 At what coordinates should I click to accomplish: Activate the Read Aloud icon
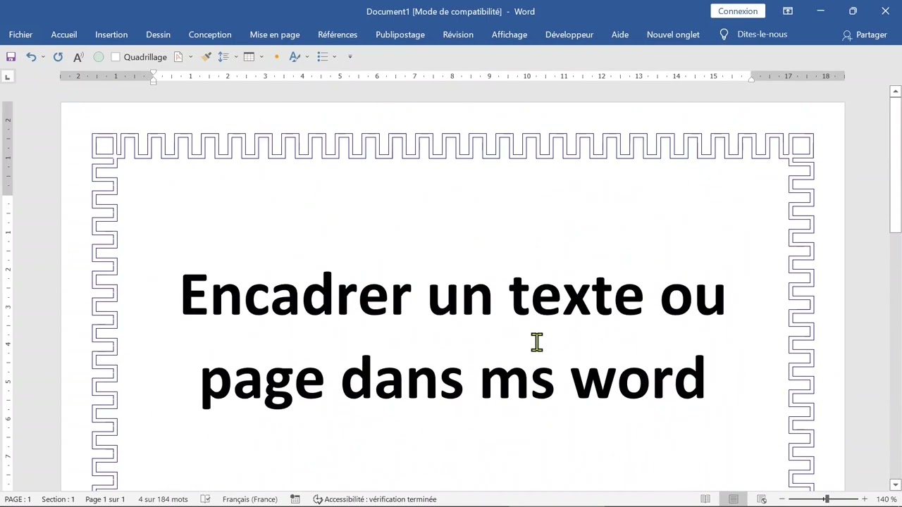pyautogui.click(x=78, y=57)
